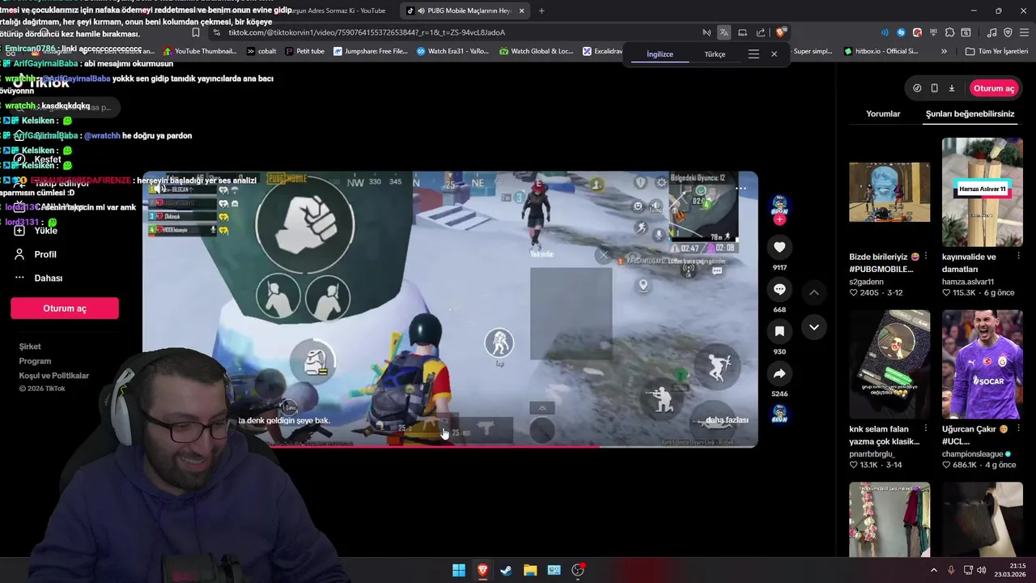
Task: Save video using the bookmark icon
Action: click(779, 331)
